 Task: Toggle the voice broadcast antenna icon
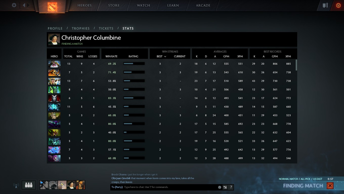(16, 186)
